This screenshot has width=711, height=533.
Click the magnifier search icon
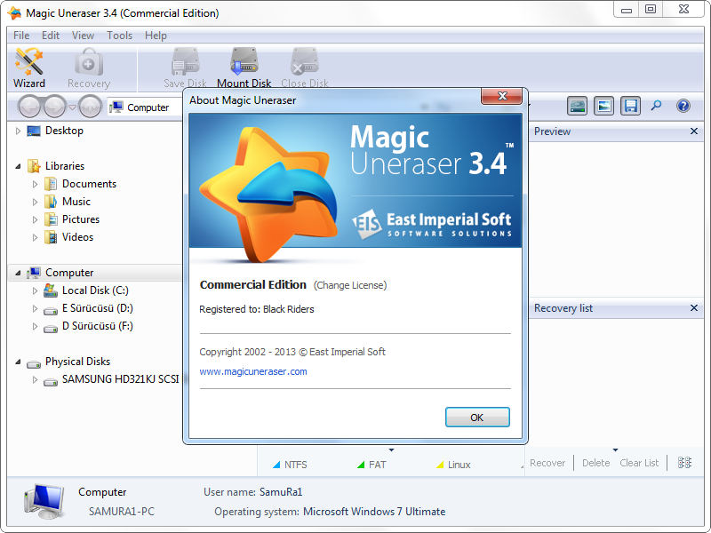tap(656, 106)
